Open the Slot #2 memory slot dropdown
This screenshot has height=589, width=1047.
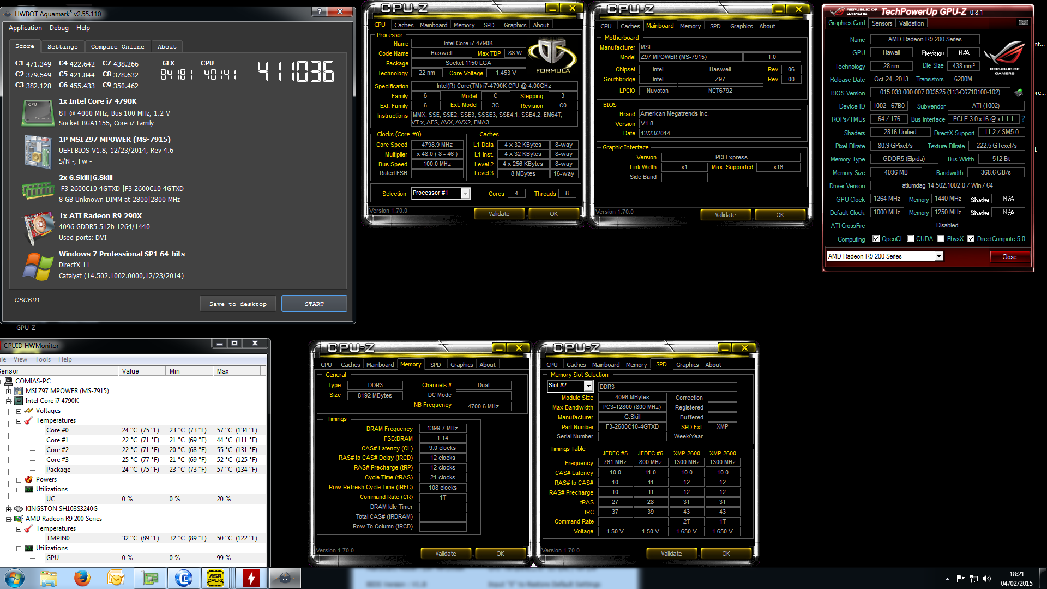pyautogui.click(x=588, y=386)
